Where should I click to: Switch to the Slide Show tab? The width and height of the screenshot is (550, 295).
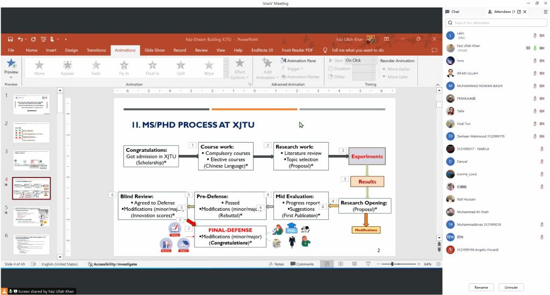point(154,50)
